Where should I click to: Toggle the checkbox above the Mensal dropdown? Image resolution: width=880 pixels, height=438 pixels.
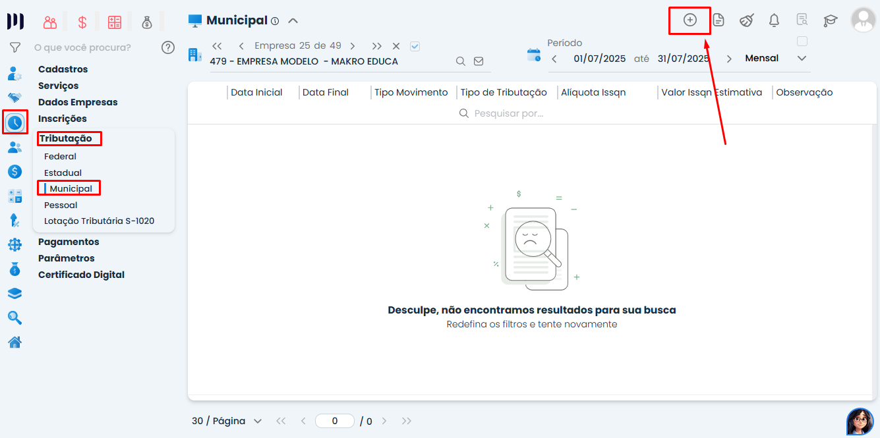[802, 41]
